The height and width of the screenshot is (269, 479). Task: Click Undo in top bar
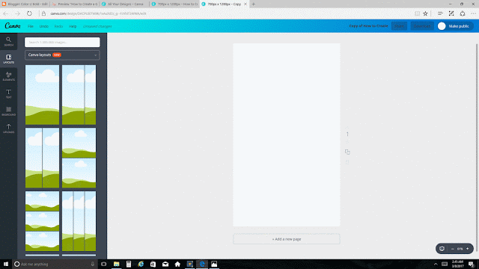pyautogui.click(x=43, y=26)
